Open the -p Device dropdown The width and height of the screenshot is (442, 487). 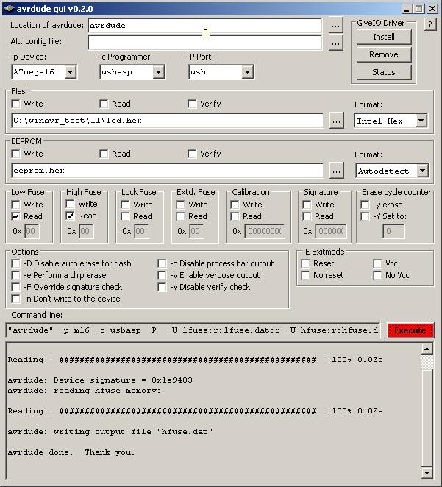coord(71,72)
